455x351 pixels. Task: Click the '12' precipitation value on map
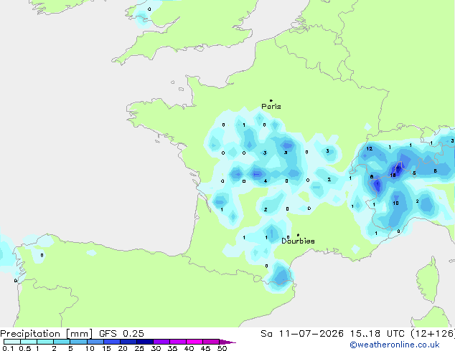369,149
